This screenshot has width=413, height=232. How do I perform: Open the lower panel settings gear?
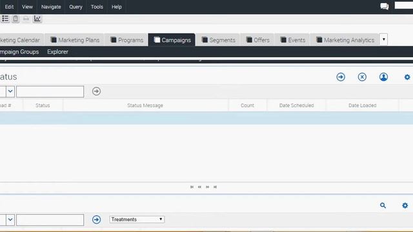(405, 206)
